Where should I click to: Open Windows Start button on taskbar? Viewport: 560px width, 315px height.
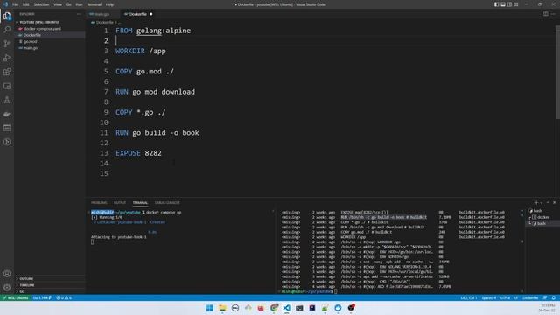210,308
